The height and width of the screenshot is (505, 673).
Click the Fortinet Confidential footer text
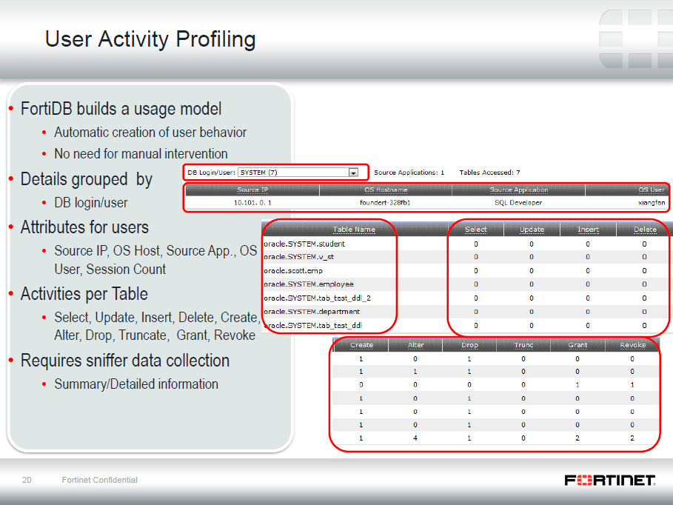(99, 480)
